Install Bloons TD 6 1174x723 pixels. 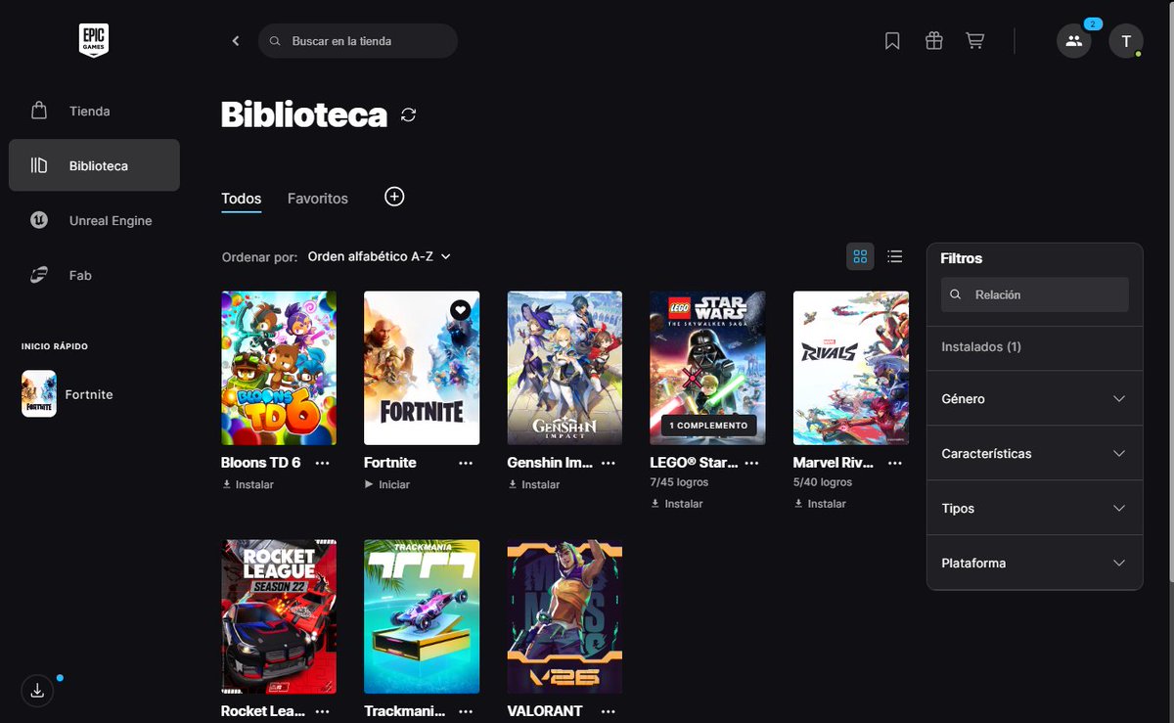pyautogui.click(x=248, y=484)
